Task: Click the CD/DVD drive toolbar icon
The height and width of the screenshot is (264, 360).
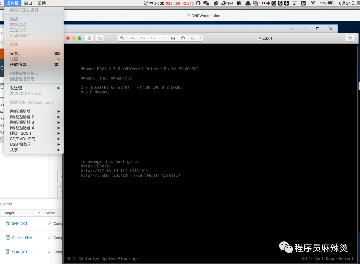Action: point(183,38)
